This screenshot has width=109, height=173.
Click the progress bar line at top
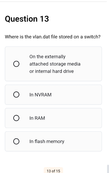tap(53, 2)
